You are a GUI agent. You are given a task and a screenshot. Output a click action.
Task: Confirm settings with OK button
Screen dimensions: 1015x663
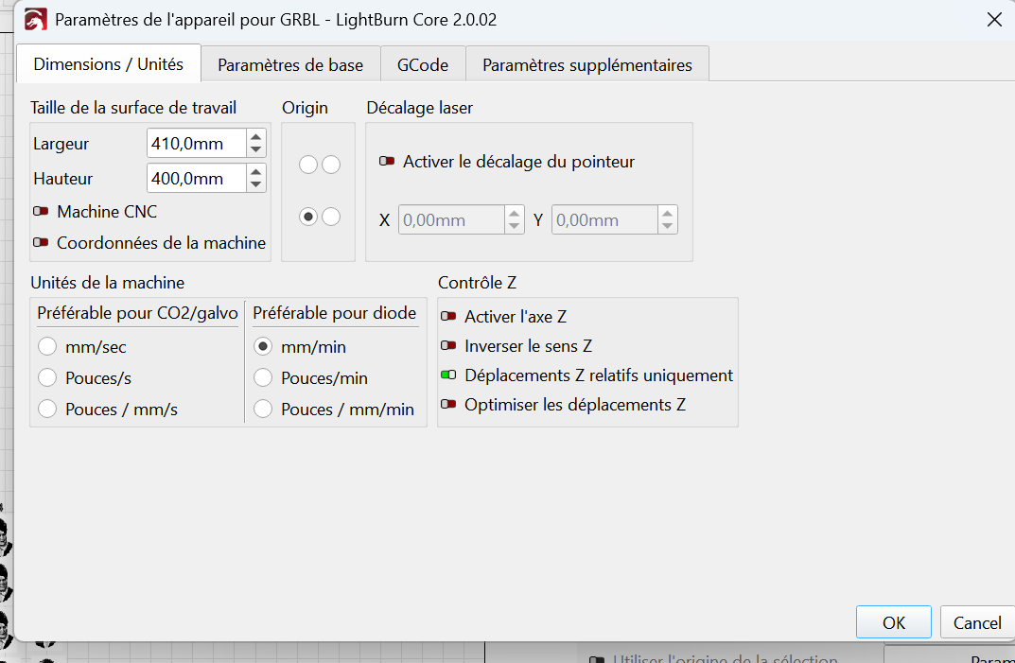893,622
